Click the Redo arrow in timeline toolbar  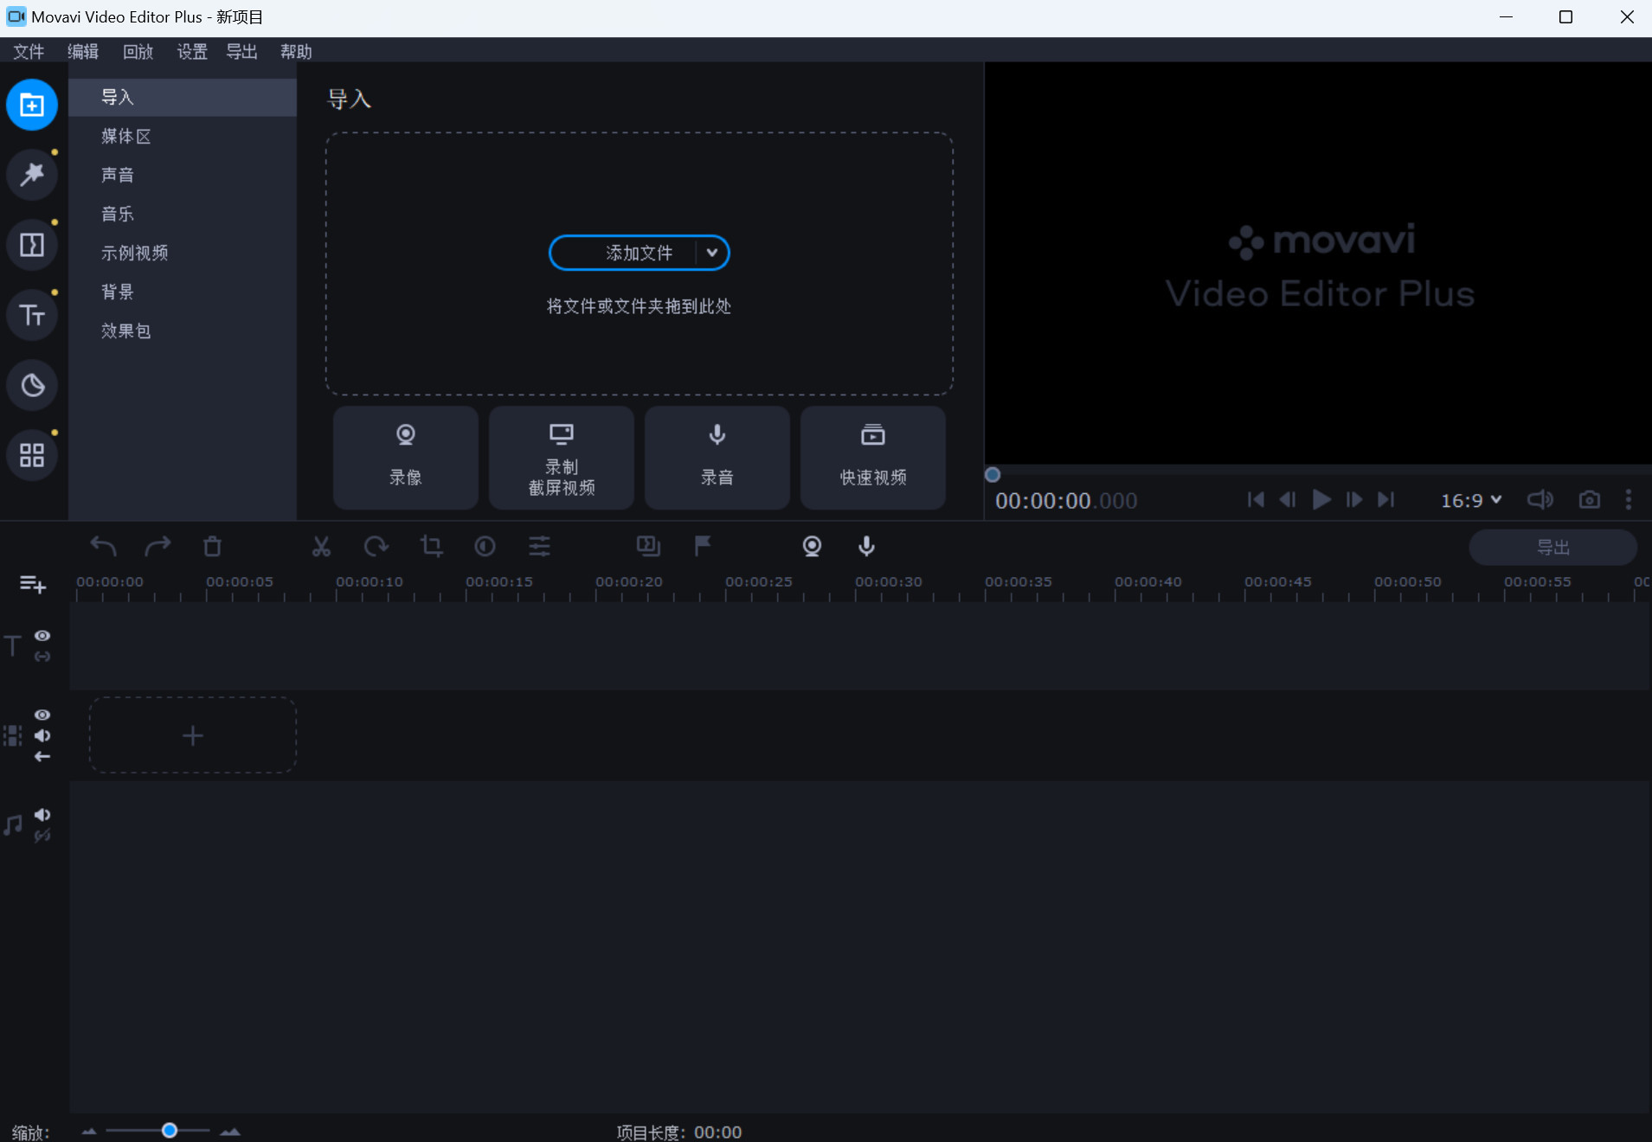coord(157,547)
